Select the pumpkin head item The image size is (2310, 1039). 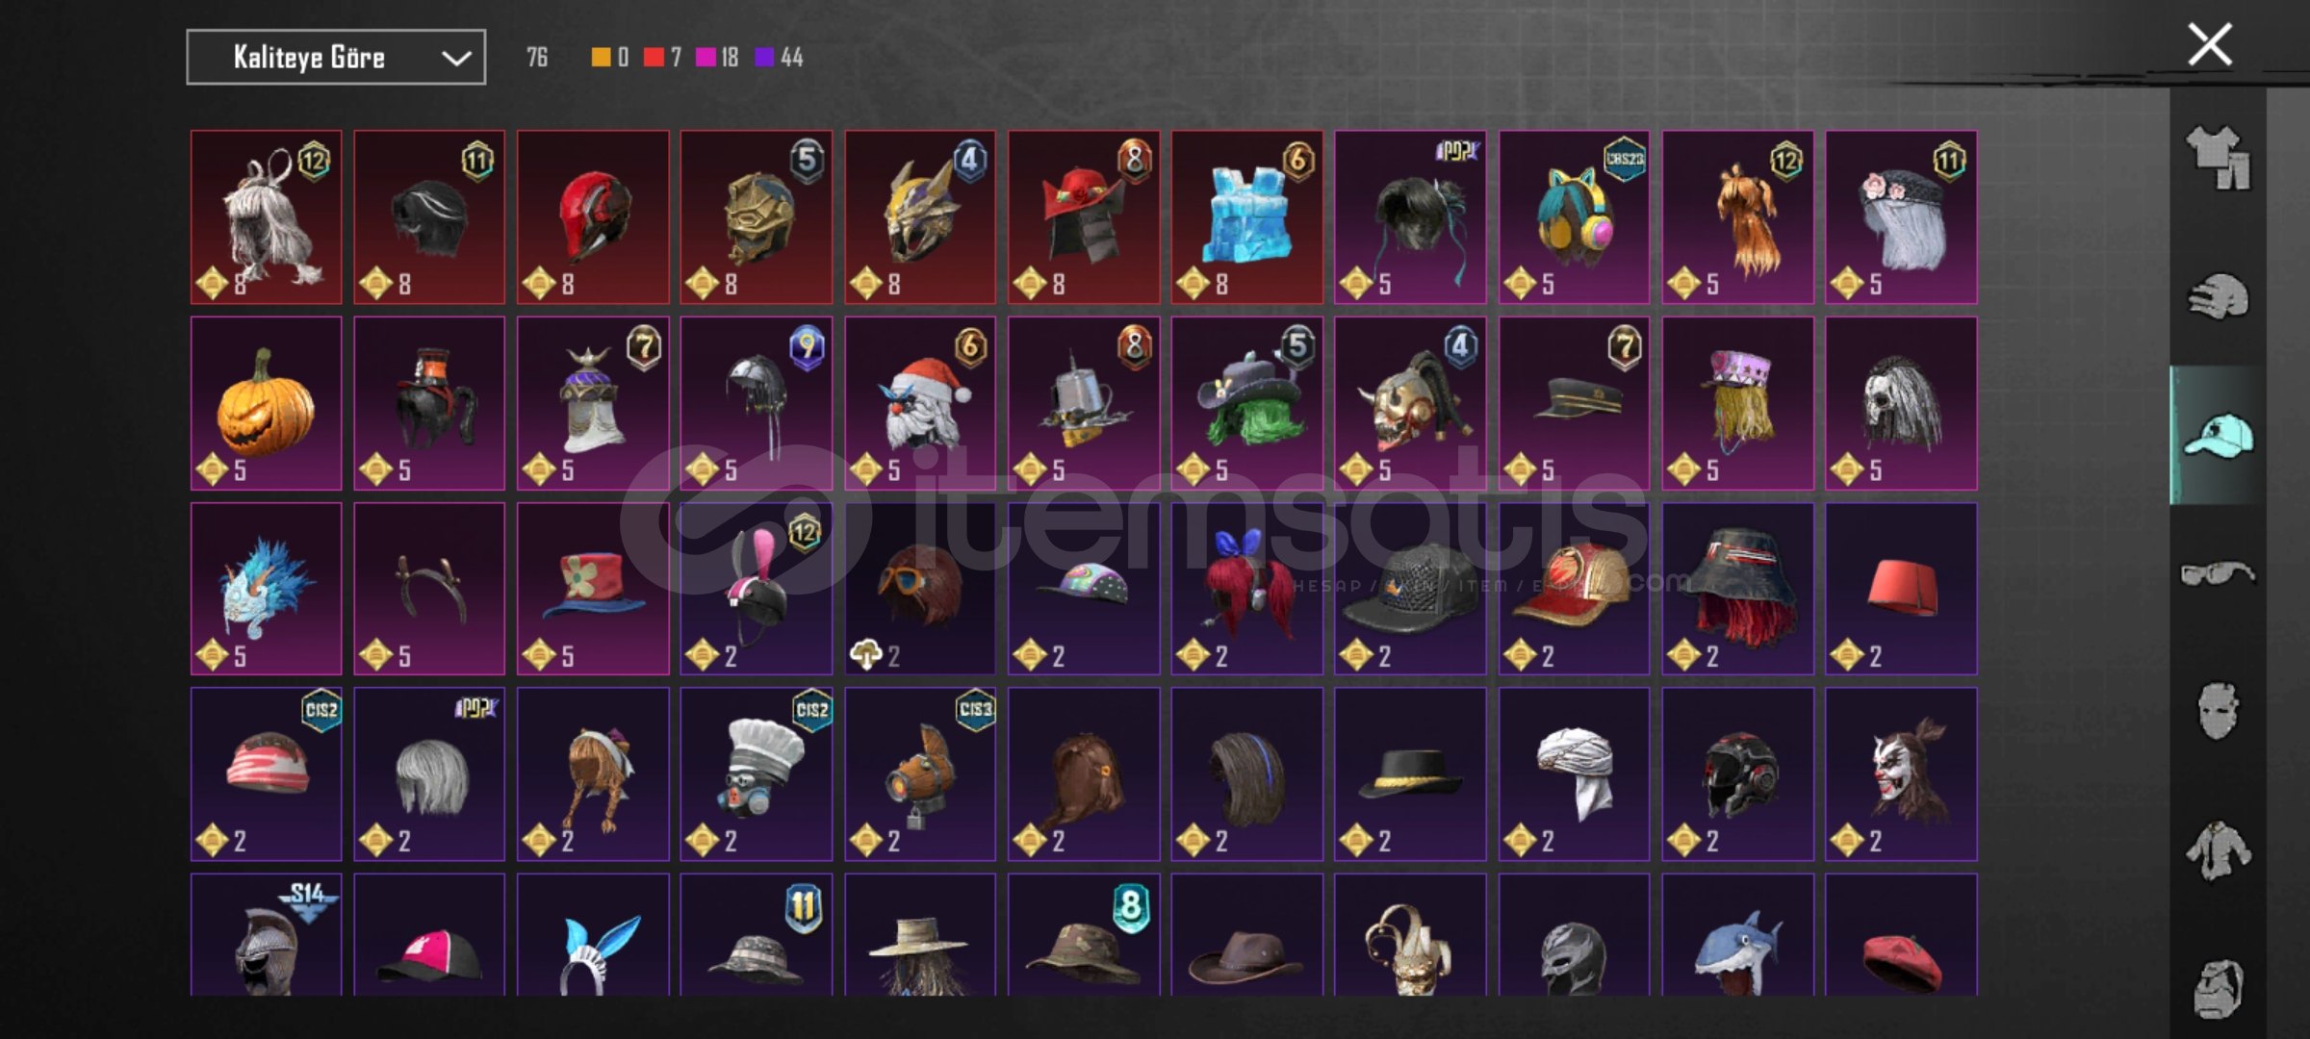click(267, 403)
